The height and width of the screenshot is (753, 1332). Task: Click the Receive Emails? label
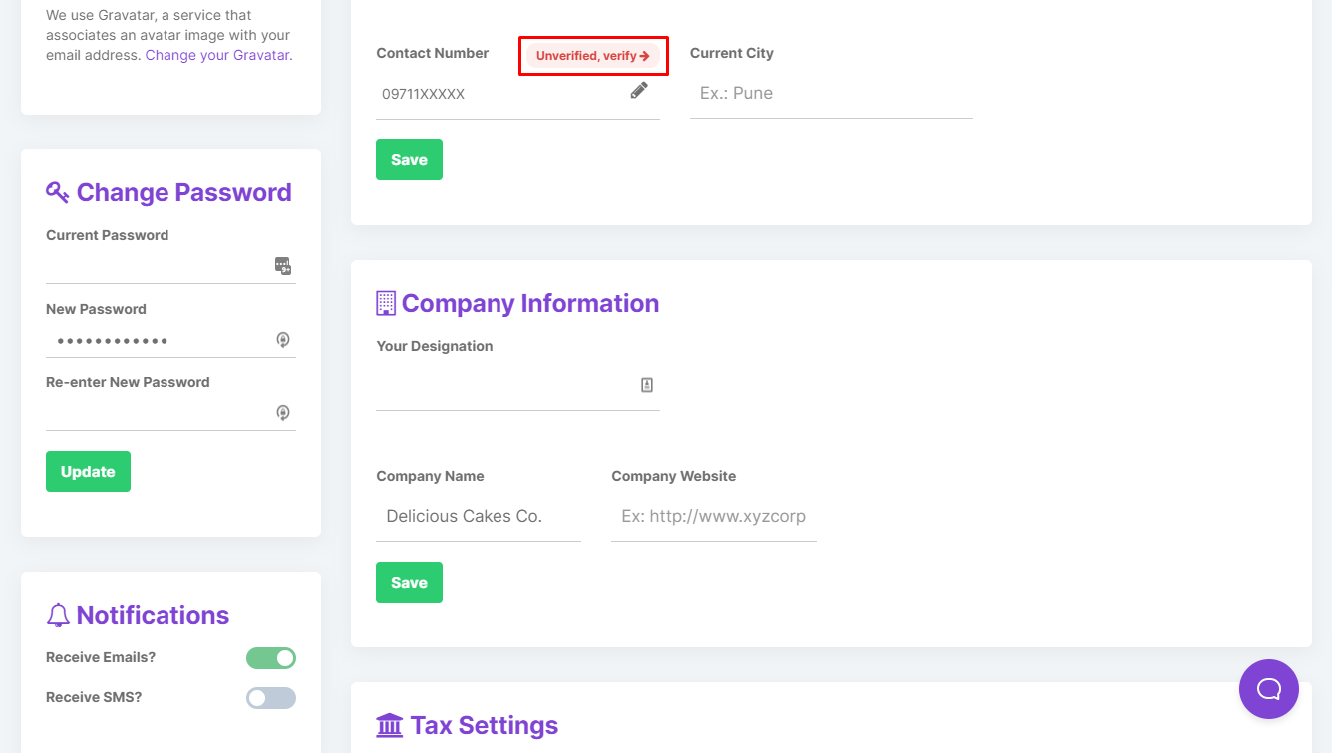[101, 657]
